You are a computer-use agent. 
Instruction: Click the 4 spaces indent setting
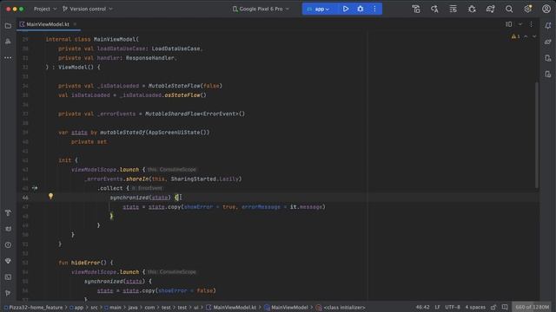475,307
